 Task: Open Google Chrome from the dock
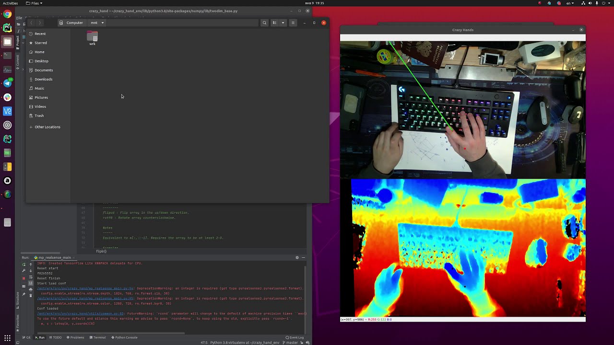(7, 14)
